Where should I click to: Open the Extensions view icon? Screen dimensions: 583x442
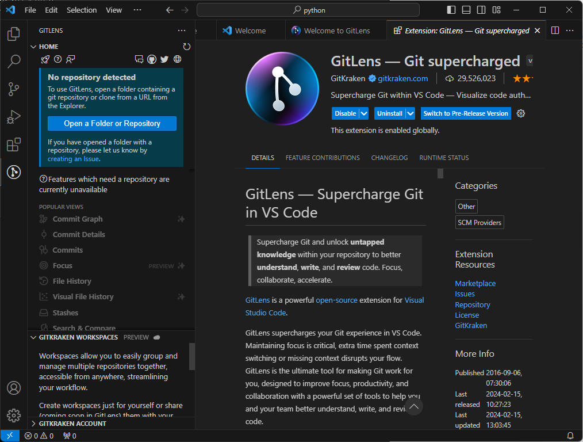click(14, 144)
